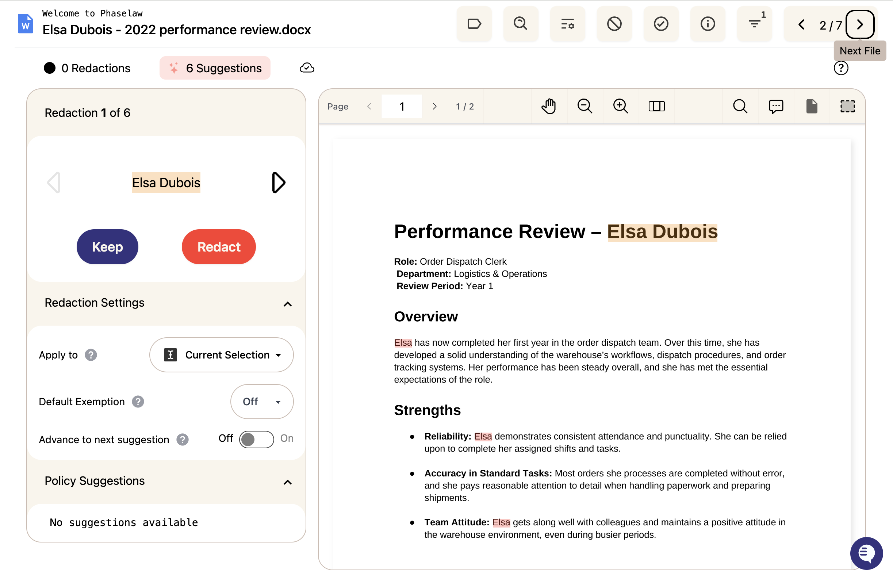Switch to the 6 Suggestions tab
Screen dimensions: 893x579
[215, 68]
